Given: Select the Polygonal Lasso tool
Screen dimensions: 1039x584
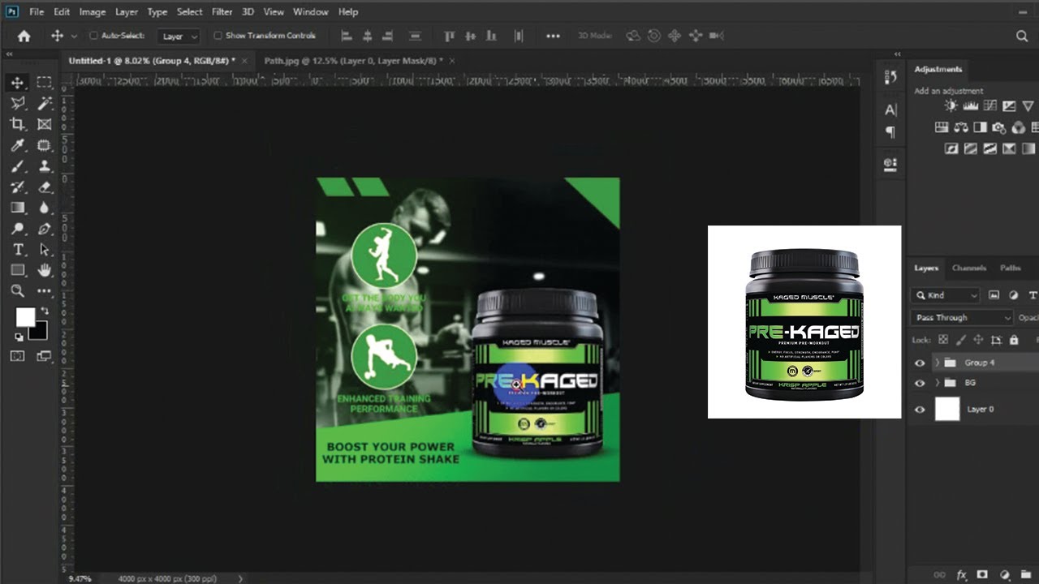Looking at the screenshot, I should click(17, 103).
